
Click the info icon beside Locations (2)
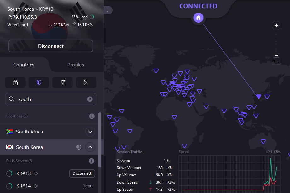(x=92, y=116)
